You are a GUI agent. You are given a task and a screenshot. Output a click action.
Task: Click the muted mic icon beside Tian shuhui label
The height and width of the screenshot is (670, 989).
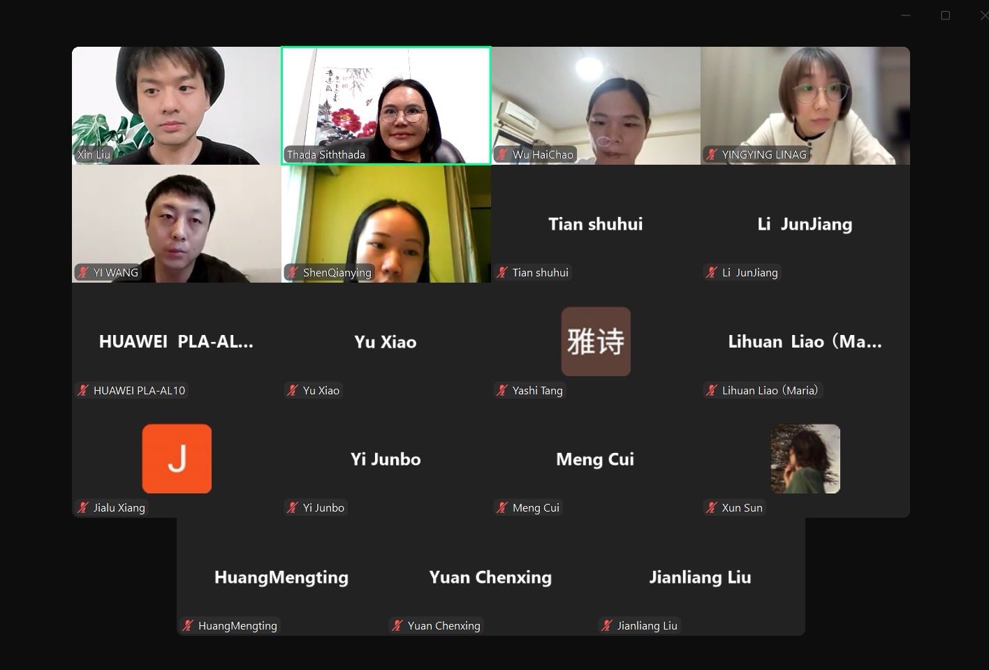point(502,273)
